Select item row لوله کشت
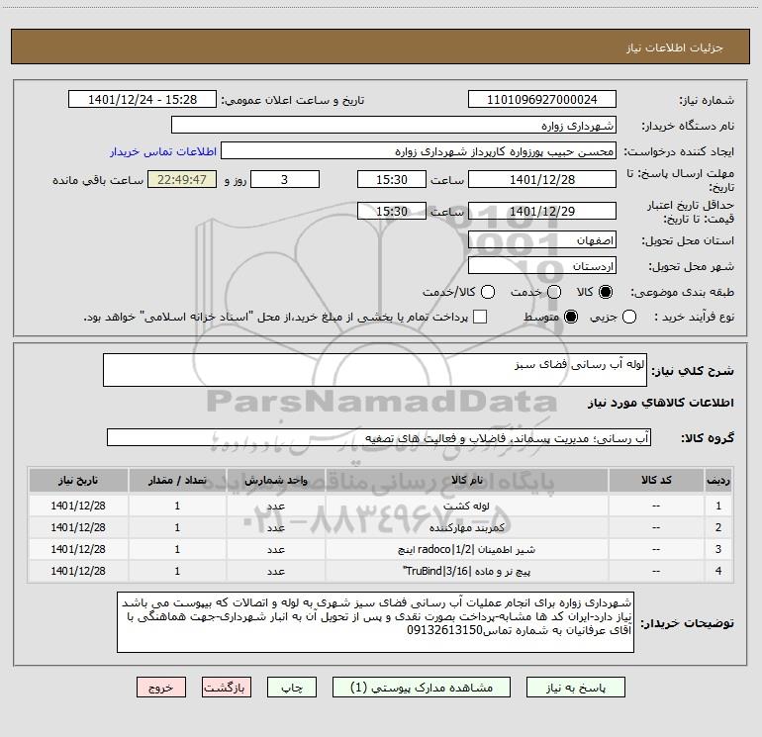 (381, 506)
